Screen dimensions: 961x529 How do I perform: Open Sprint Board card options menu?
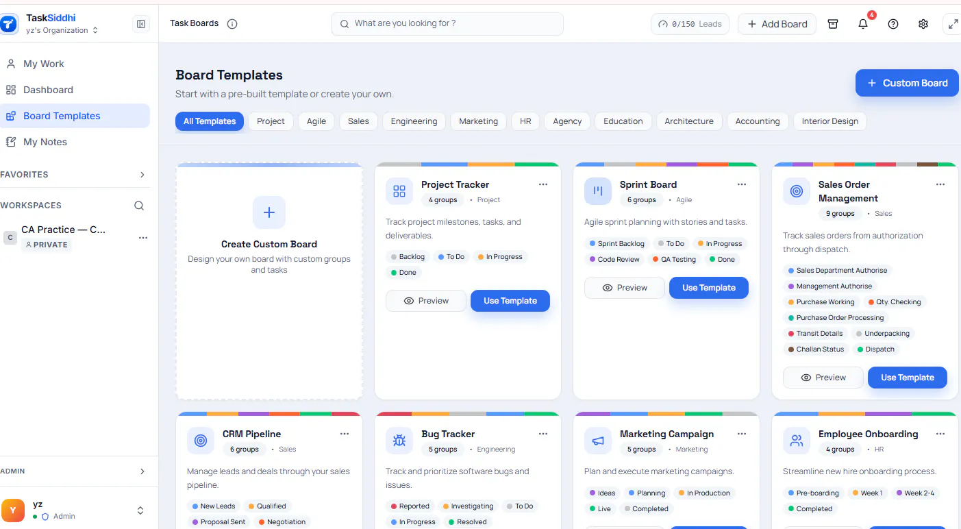pyautogui.click(x=742, y=184)
